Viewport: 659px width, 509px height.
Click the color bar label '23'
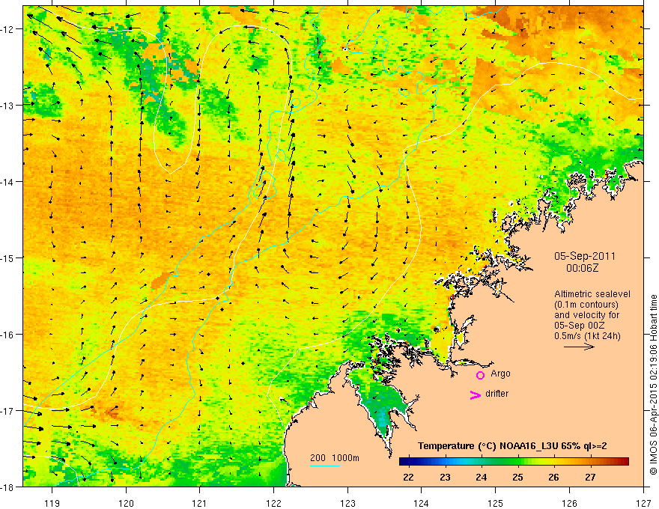pos(445,478)
